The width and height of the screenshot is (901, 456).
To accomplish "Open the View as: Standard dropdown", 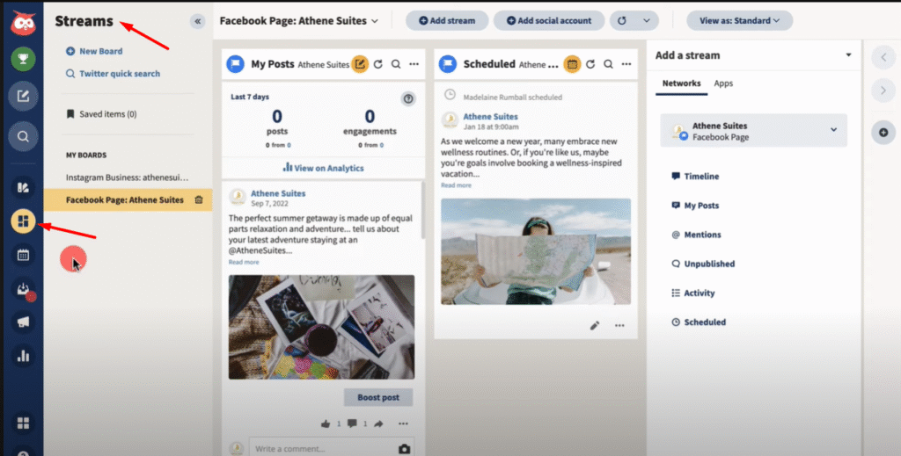I will (x=733, y=20).
